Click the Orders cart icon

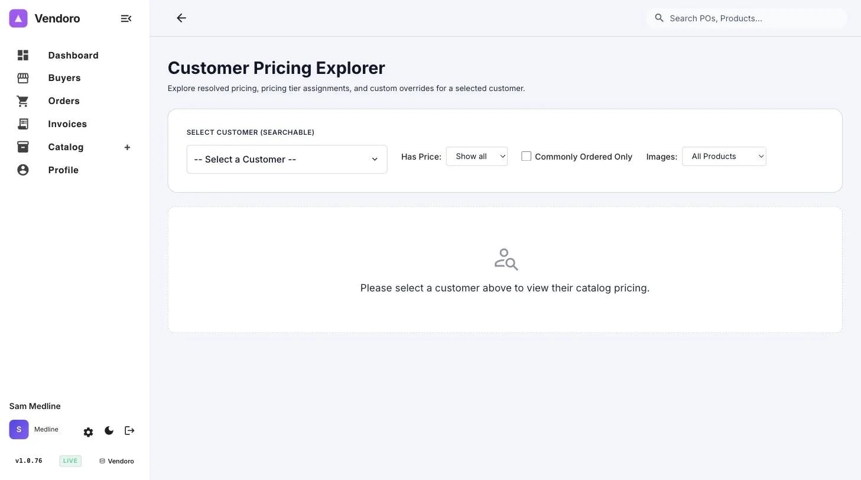point(23,101)
